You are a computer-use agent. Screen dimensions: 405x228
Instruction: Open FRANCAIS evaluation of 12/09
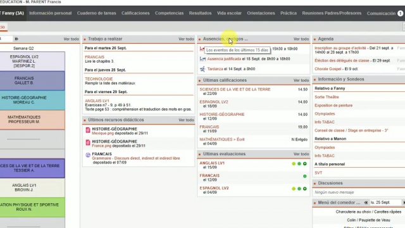253,177
